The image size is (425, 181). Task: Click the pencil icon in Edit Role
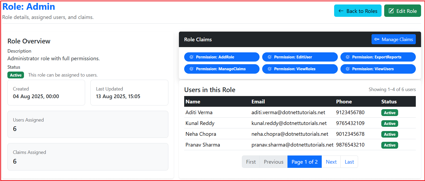click(x=391, y=11)
